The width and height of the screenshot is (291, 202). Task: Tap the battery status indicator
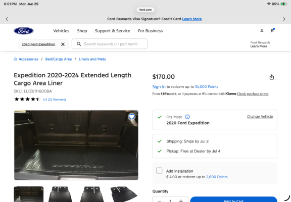(x=284, y=4)
